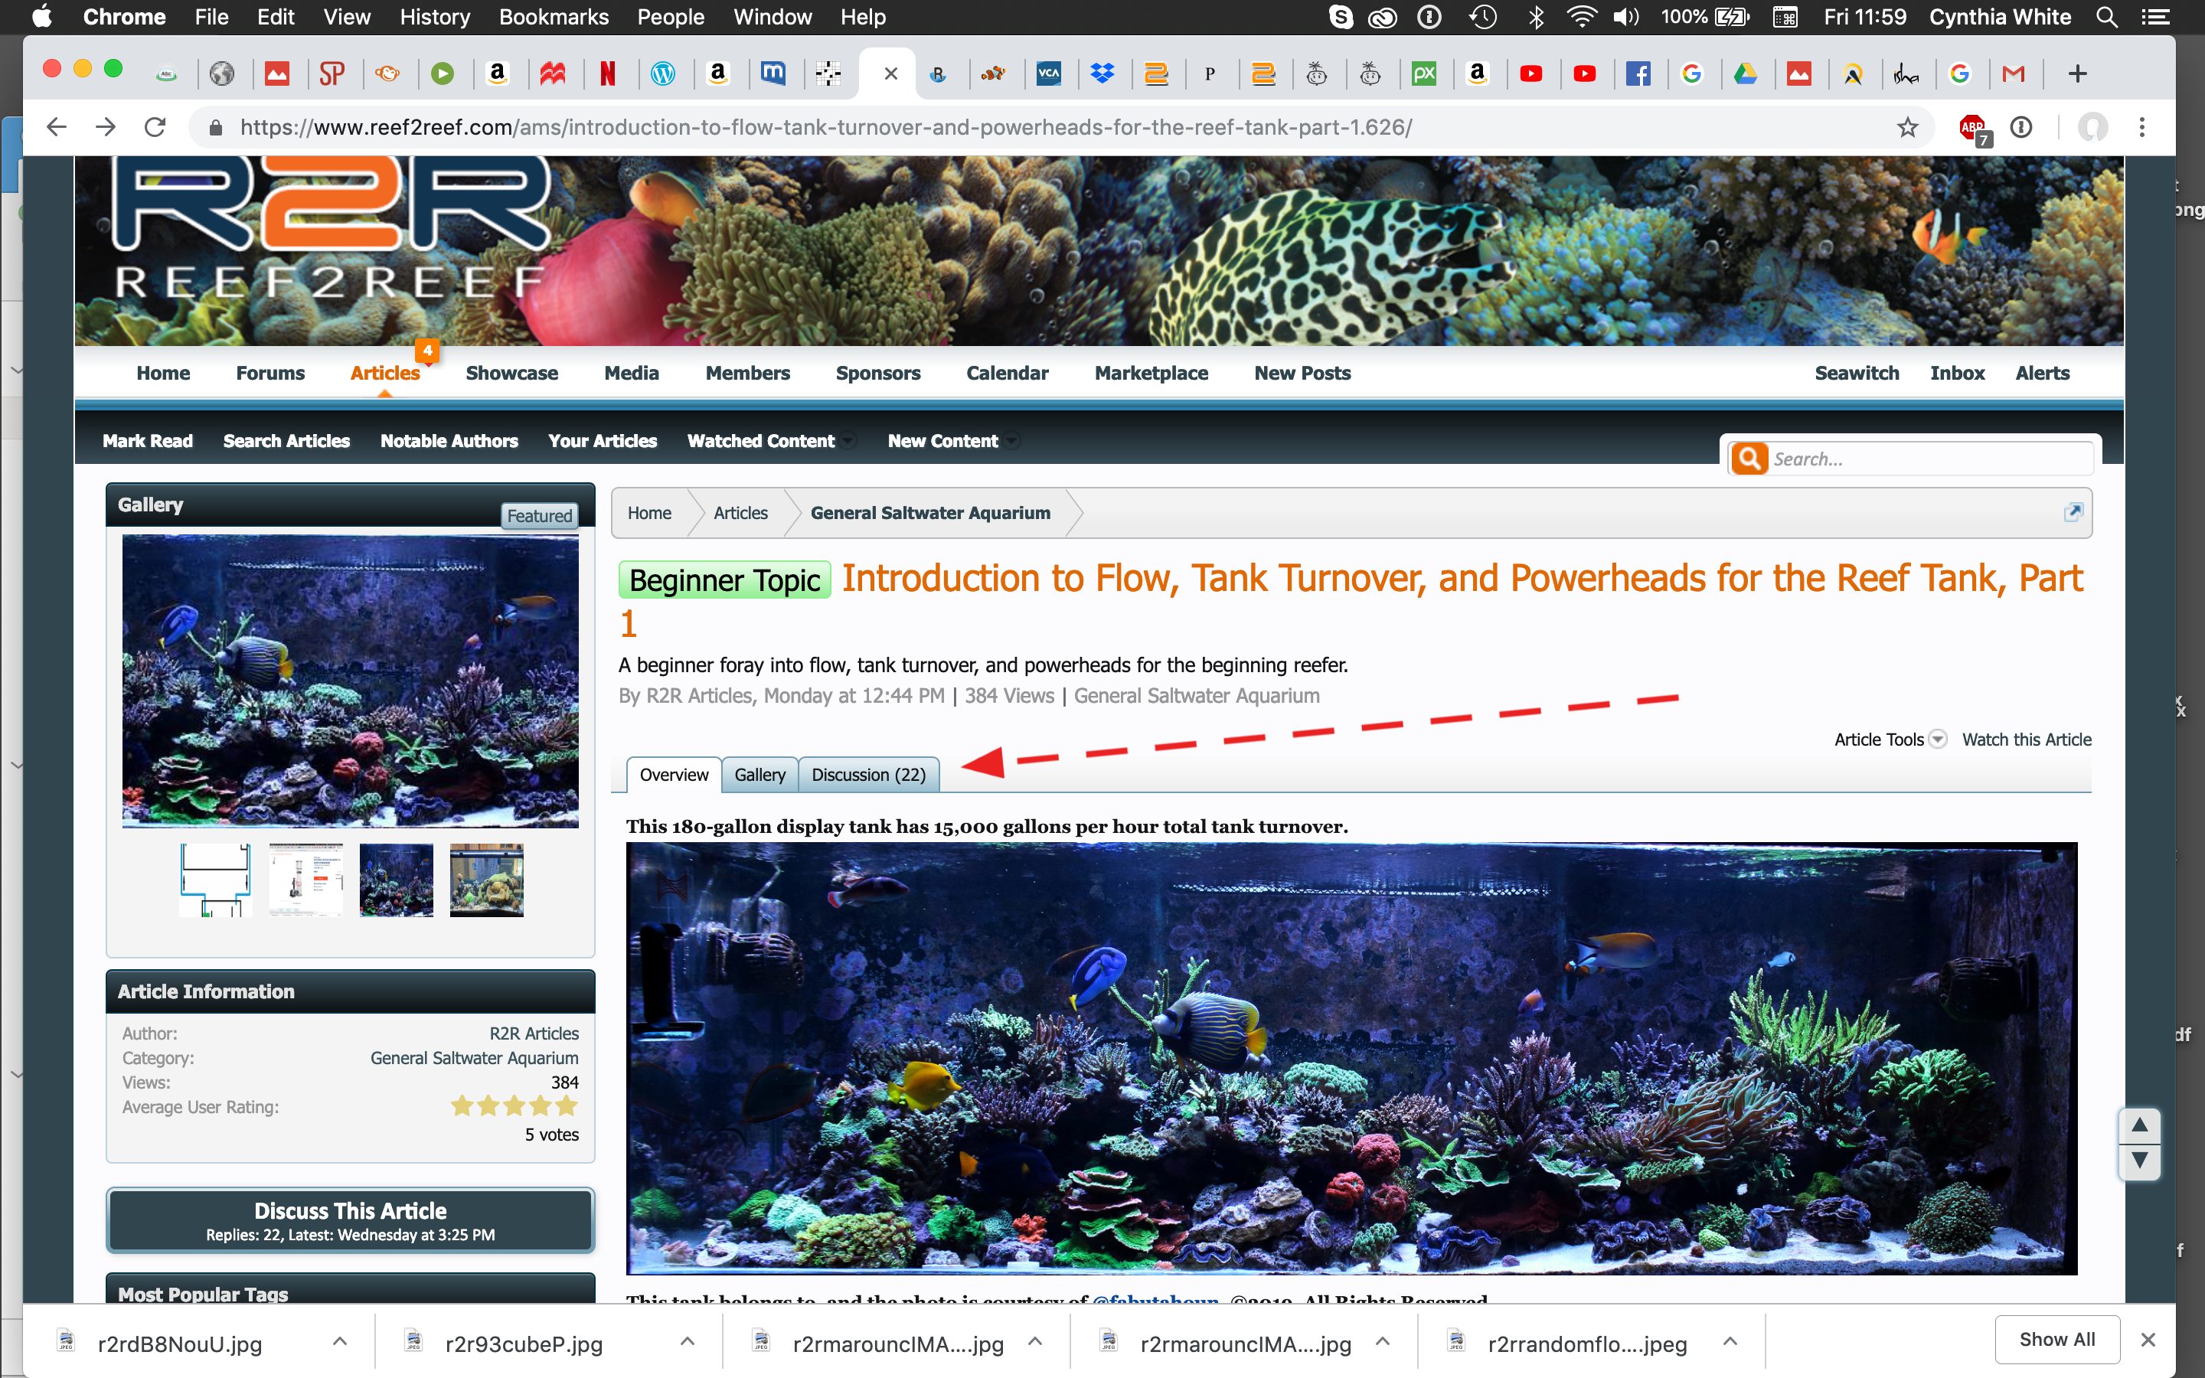Open the large featured gallery image
Screen dimensions: 2205x1378
pos(350,681)
